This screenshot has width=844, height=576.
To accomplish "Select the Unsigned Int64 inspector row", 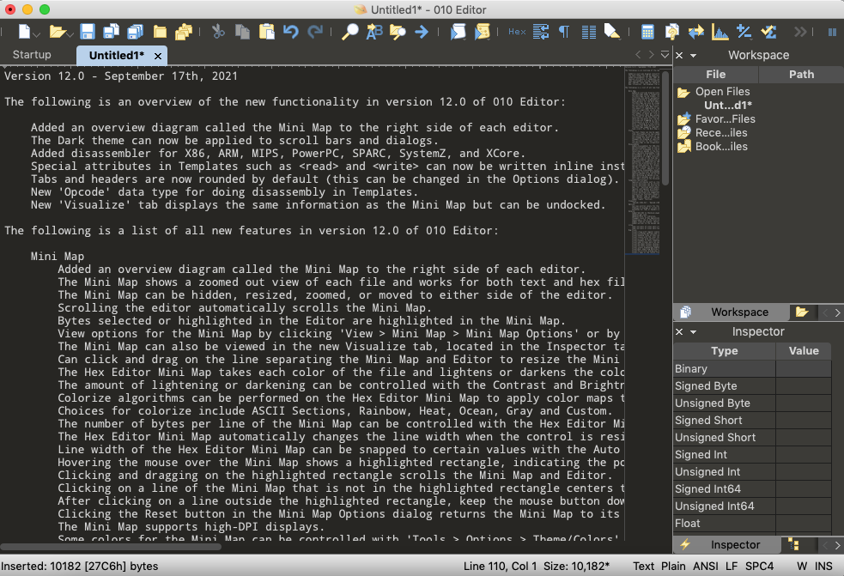I will (x=752, y=506).
